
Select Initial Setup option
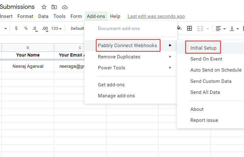point(211,48)
